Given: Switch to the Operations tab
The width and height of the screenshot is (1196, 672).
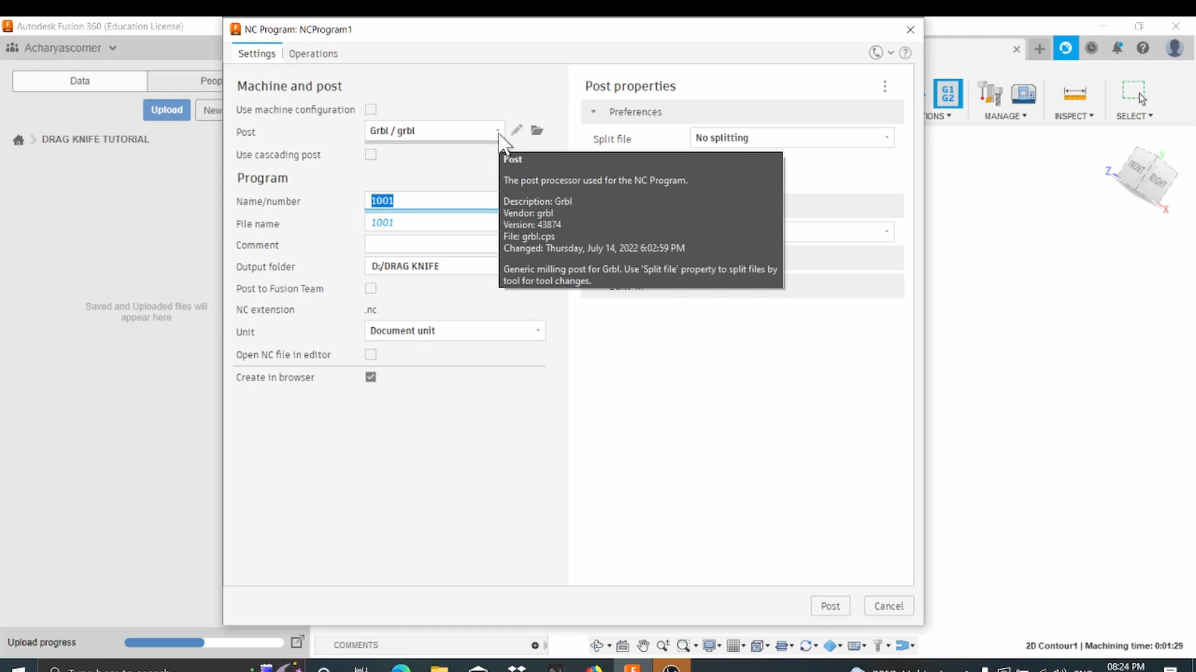Looking at the screenshot, I should click(x=313, y=54).
